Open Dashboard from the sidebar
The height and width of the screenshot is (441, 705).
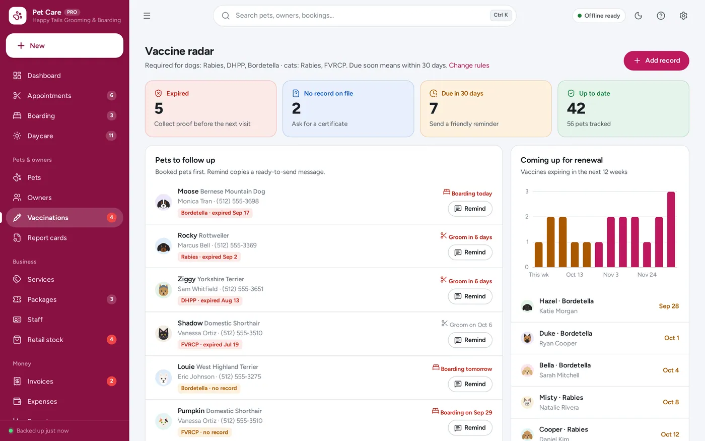pyautogui.click(x=64, y=76)
